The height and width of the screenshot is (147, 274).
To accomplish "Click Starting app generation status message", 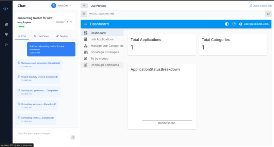I will [x=38, y=92].
